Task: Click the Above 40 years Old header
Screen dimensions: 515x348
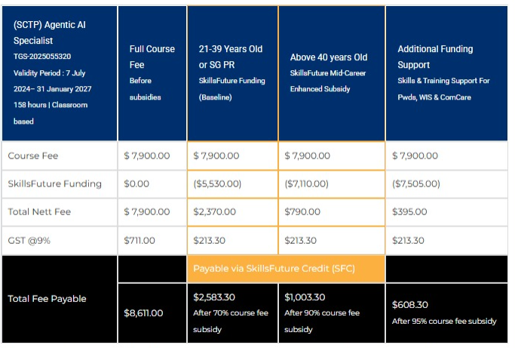Action: tap(329, 57)
